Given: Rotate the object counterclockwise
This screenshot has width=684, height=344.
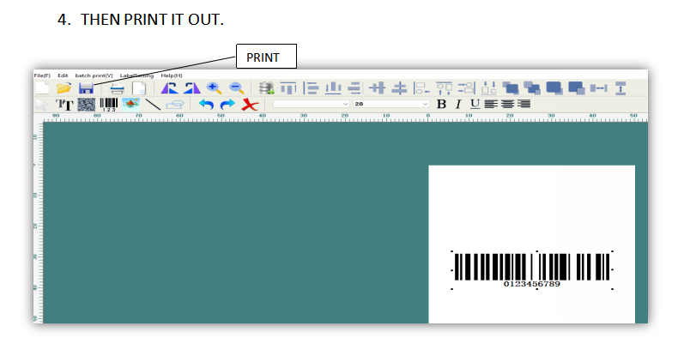Looking at the screenshot, I should coord(169,88).
